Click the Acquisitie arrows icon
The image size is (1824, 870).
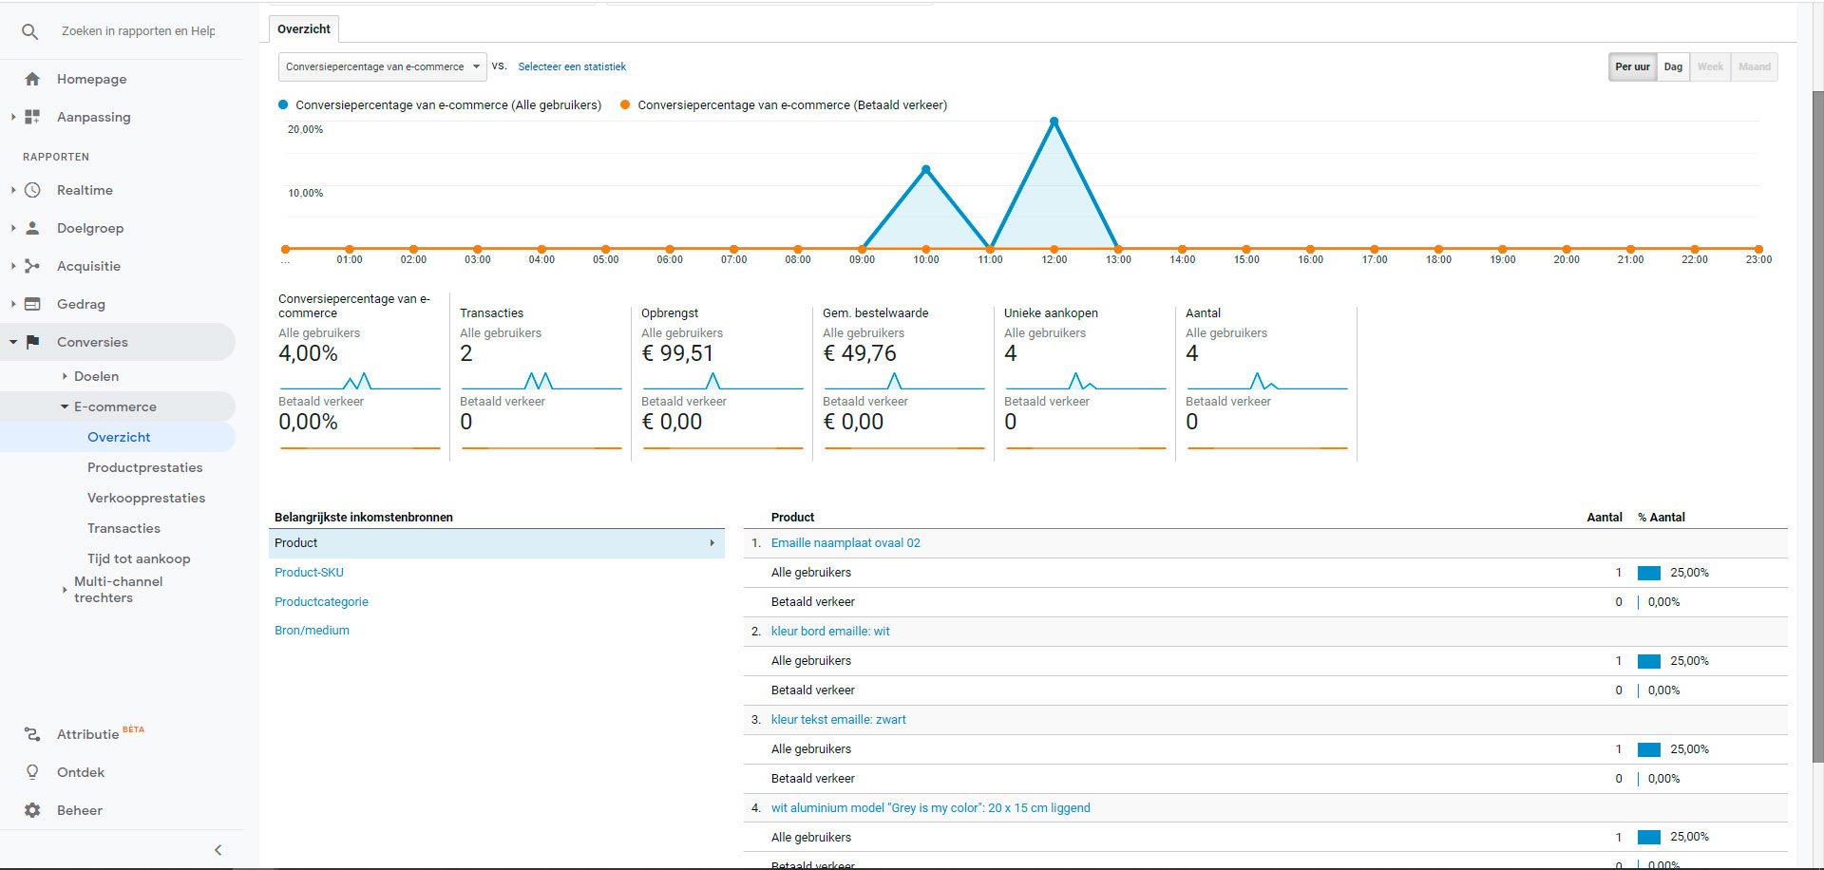pos(32,266)
